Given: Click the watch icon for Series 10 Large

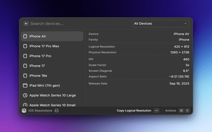Looking at the screenshot, I should pyautogui.click(x=25, y=95).
